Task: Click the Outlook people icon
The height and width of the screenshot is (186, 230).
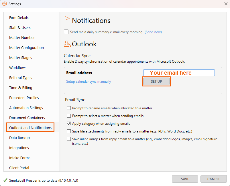Action: [x=67, y=44]
